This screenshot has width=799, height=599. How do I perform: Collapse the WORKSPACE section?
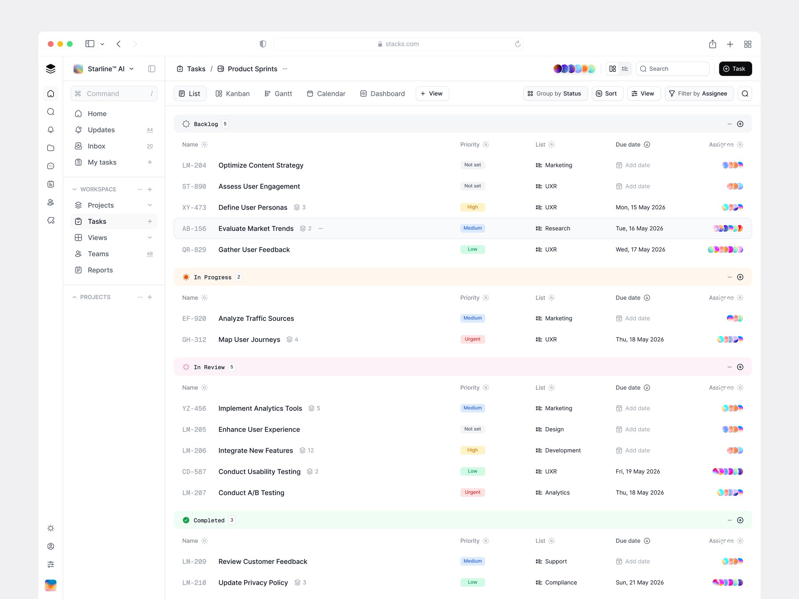[x=75, y=189]
